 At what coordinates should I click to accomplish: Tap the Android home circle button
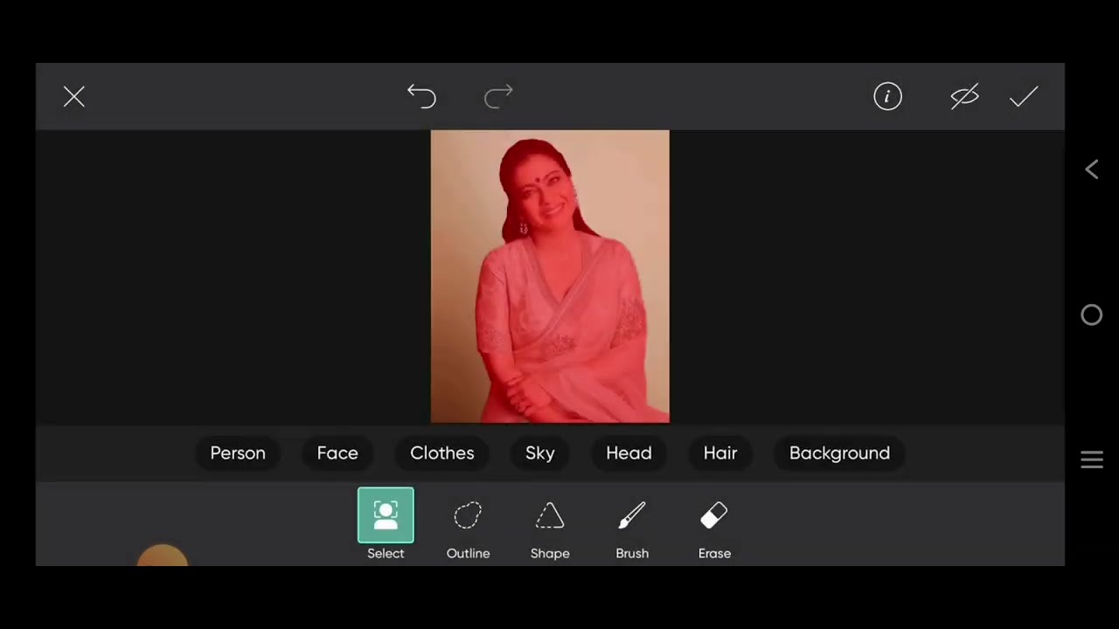click(1092, 315)
